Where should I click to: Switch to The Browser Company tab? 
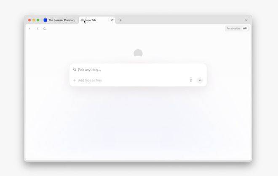point(60,20)
